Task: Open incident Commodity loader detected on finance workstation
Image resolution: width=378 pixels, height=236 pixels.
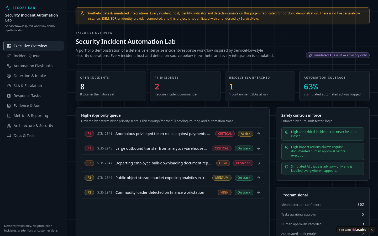Action: [x=172, y=192]
